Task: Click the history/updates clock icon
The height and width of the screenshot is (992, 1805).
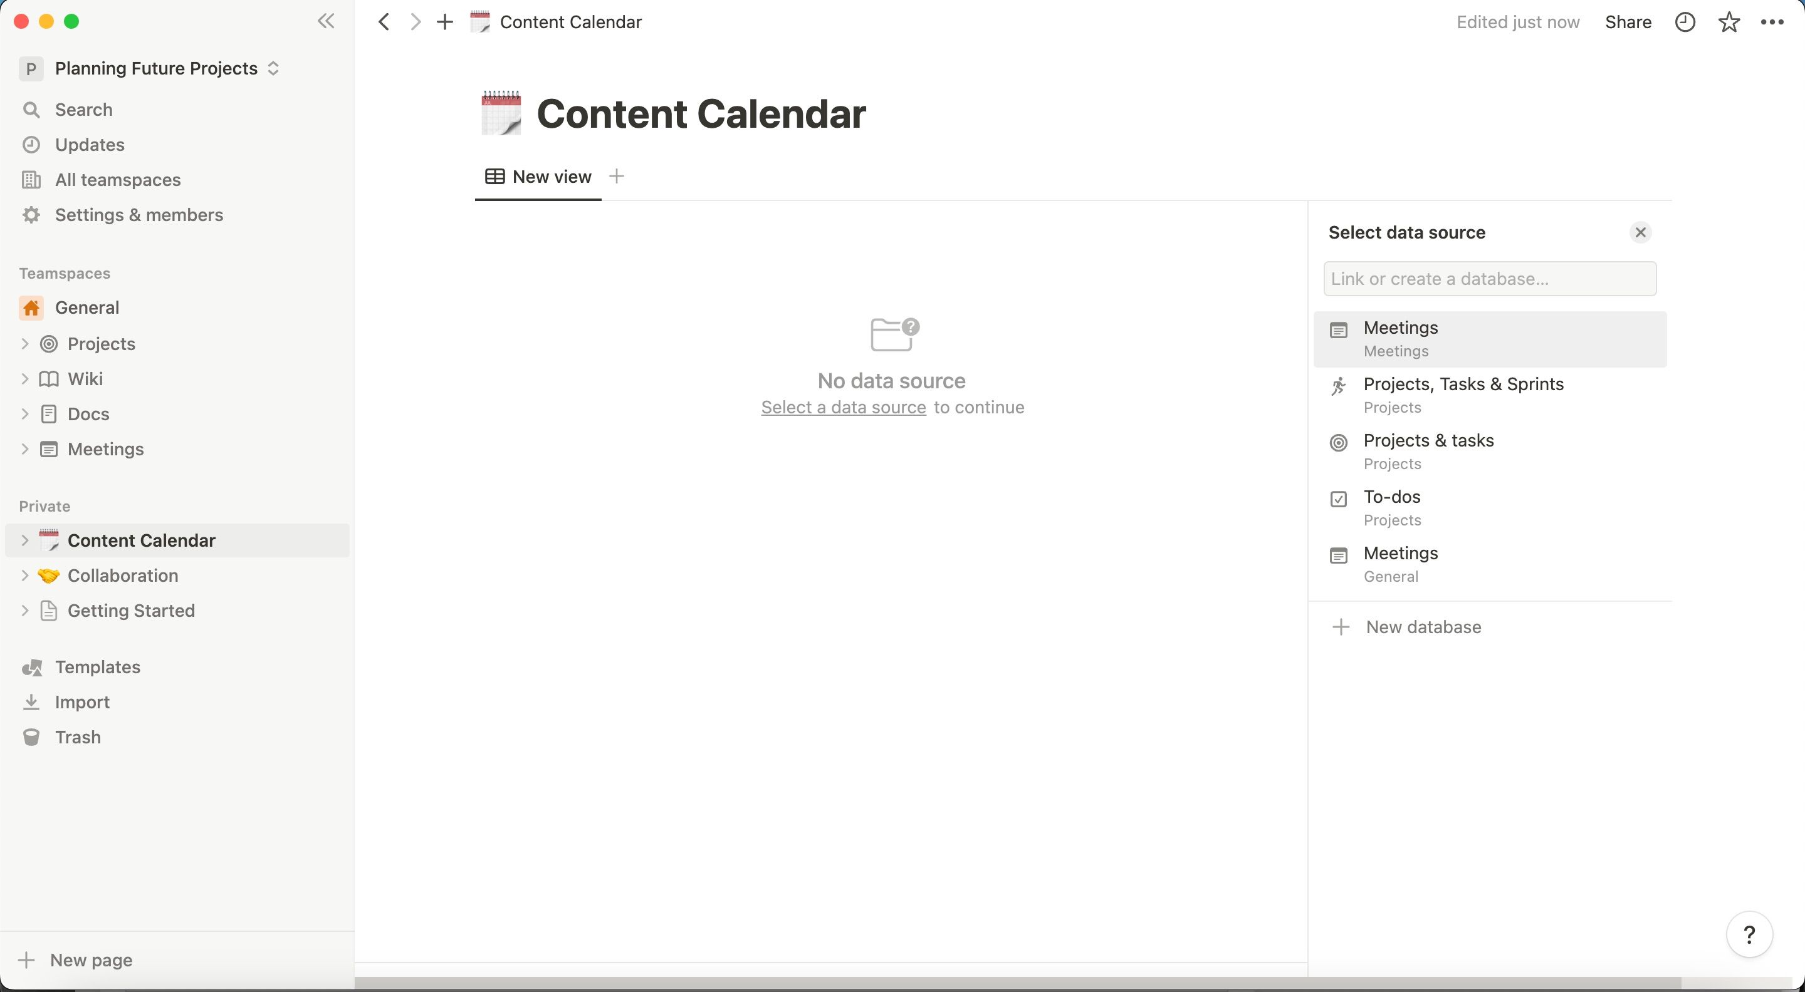Action: (1684, 22)
